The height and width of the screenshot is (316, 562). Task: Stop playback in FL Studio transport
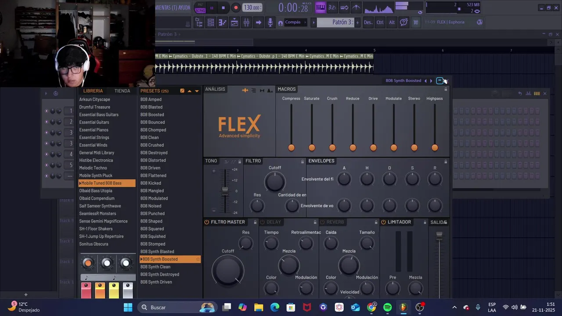pyautogui.click(x=223, y=7)
